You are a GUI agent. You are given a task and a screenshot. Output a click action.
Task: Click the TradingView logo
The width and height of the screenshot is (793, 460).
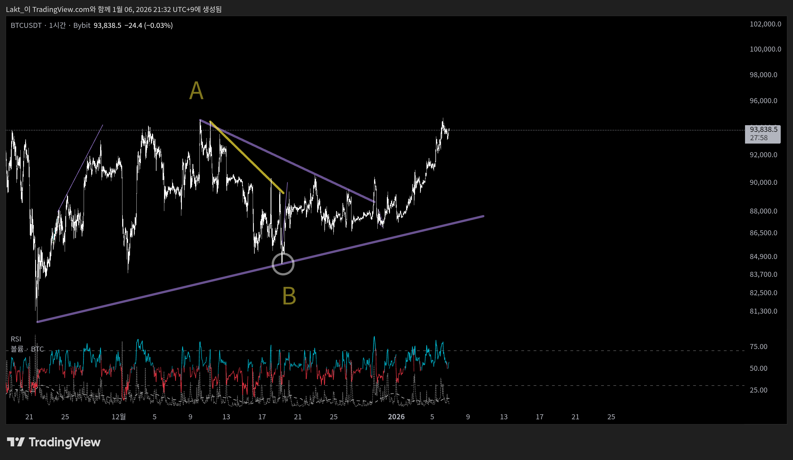(x=54, y=442)
